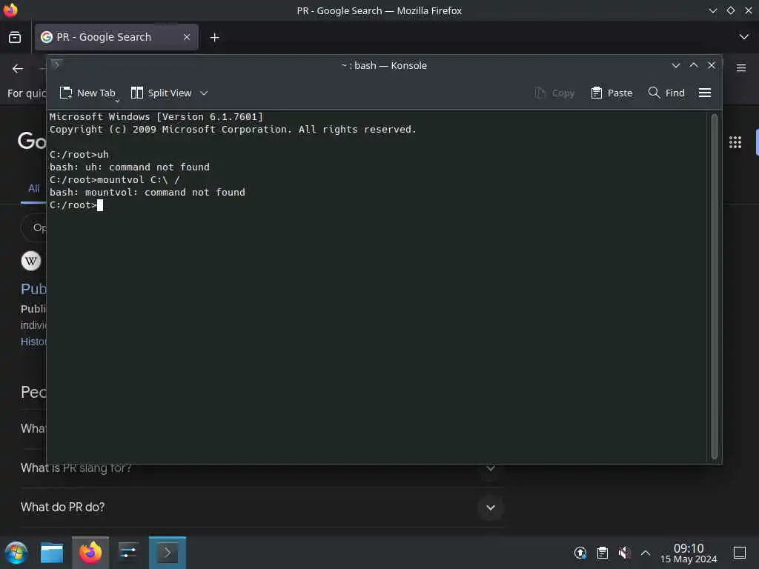Click the Copy button in Konsole toolbar
The image size is (759, 569).
554,93
